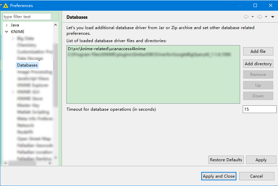The width and height of the screenshot is (278, 186).
Task: Click the back navigation arrow icon
Action: (x=246, y=17)
